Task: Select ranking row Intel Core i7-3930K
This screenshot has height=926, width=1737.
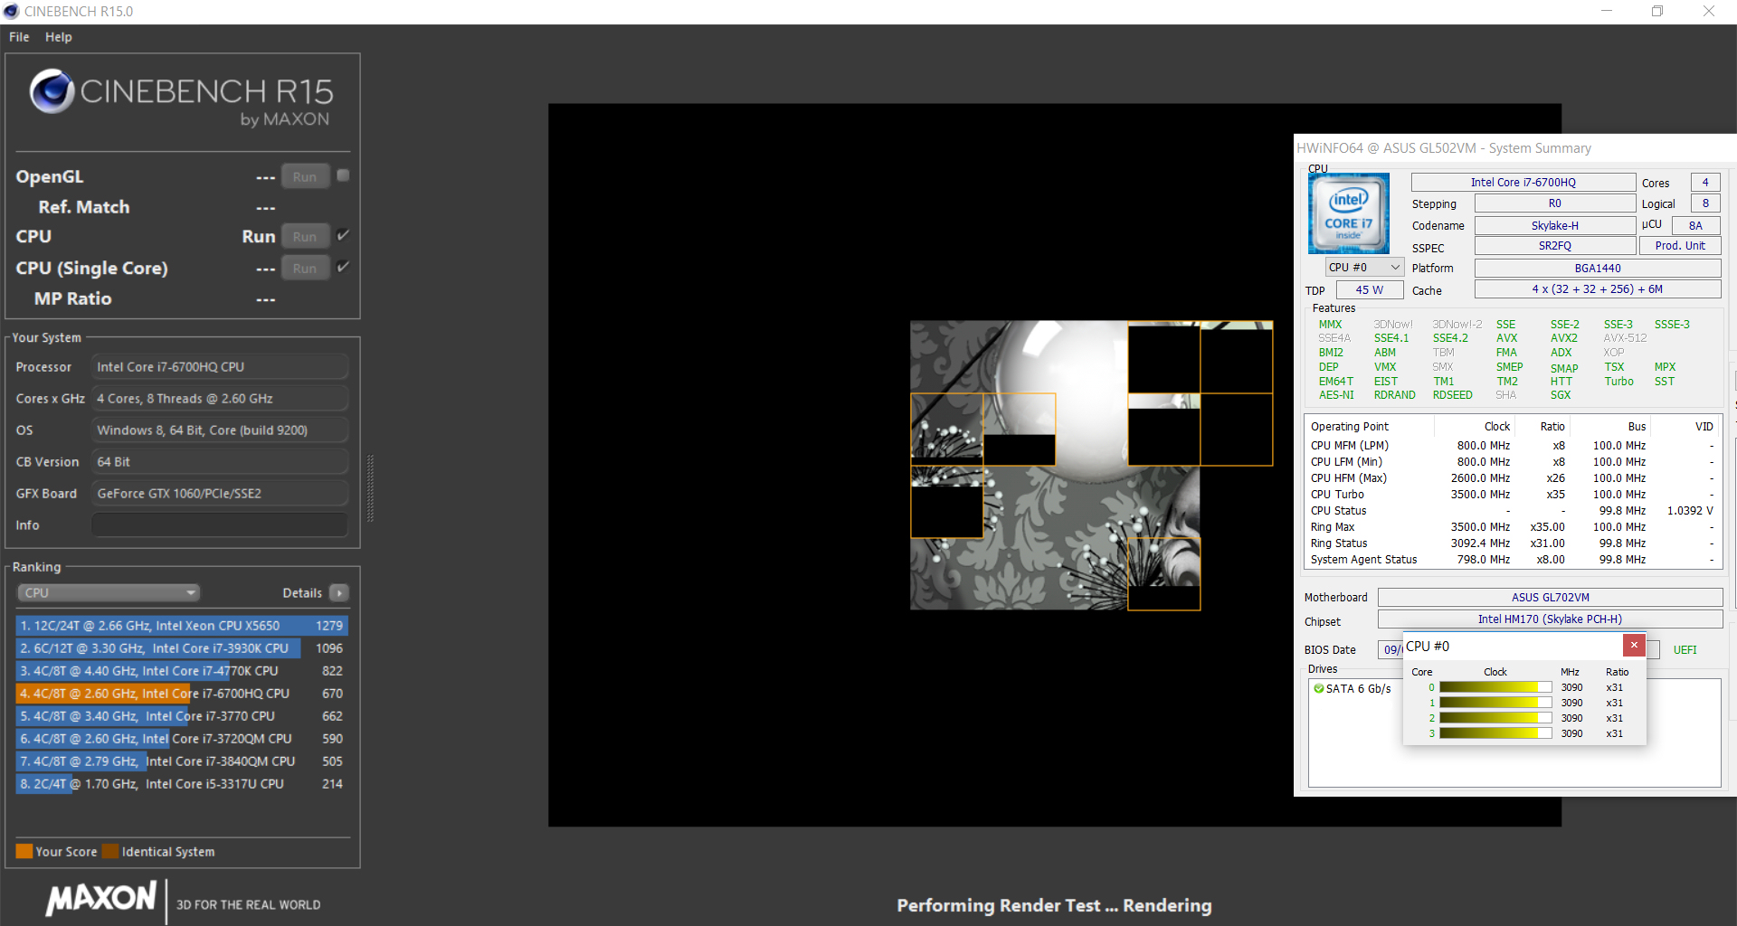Action: [x=182, y=648]
